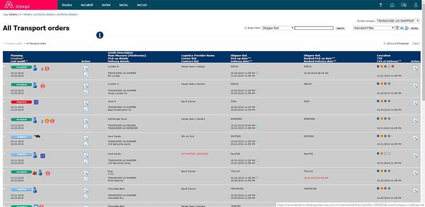Click blue square icon in Sand A row
The width and height of the screenshot is (425, 207).
tap(36, 102)
